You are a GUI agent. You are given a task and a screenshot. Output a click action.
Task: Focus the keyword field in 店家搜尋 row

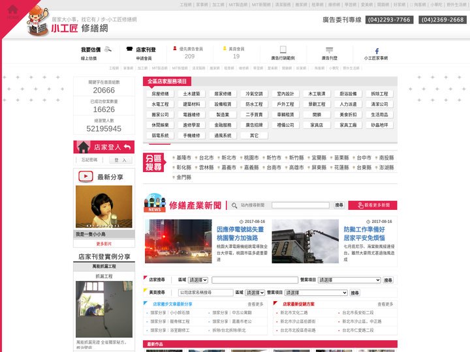tap(255, 280)
